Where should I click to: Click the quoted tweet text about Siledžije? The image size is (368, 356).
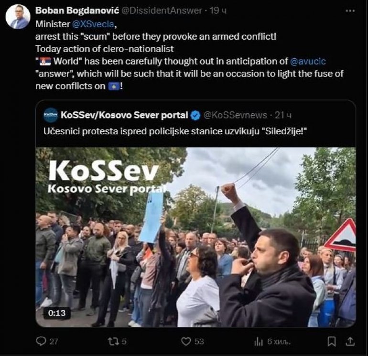coord(175,131)
